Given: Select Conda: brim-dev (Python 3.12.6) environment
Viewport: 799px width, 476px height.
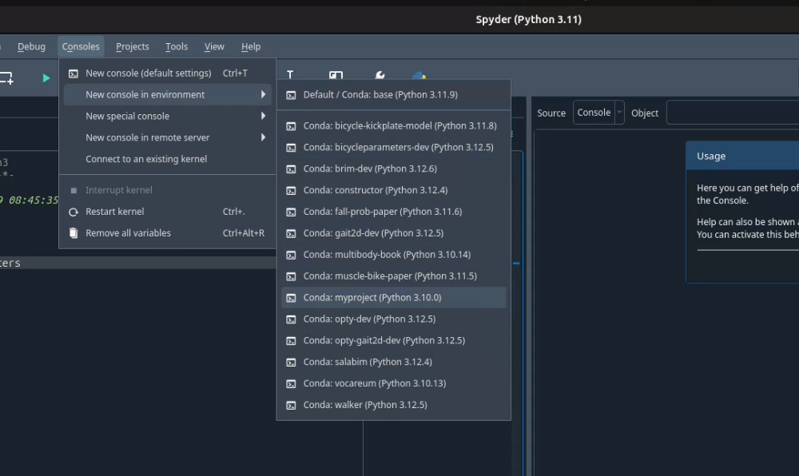Looking at the screenshot, I should click(x=370, y=169).
